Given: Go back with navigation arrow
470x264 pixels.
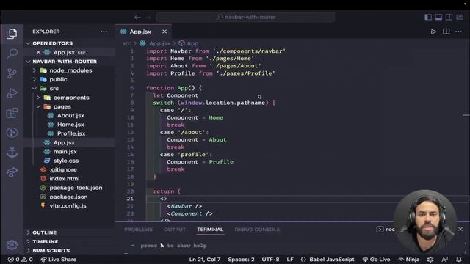Looking at the screenshot, I should pos(137,18).
